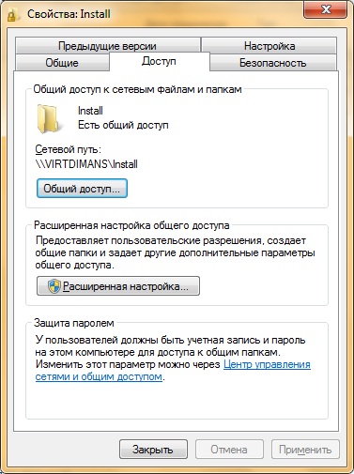Select the Доступ tab

coord(159,61)
